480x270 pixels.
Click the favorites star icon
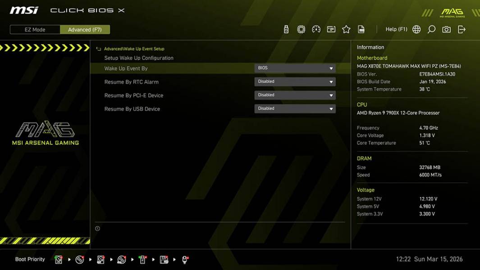(x=347, y=29)
